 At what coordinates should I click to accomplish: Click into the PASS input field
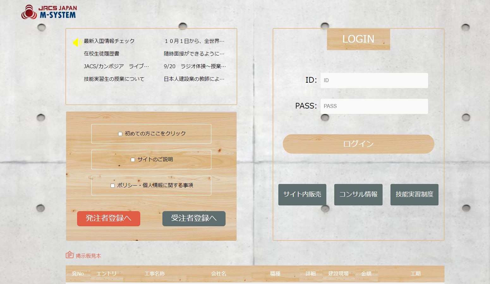point(374,106)
